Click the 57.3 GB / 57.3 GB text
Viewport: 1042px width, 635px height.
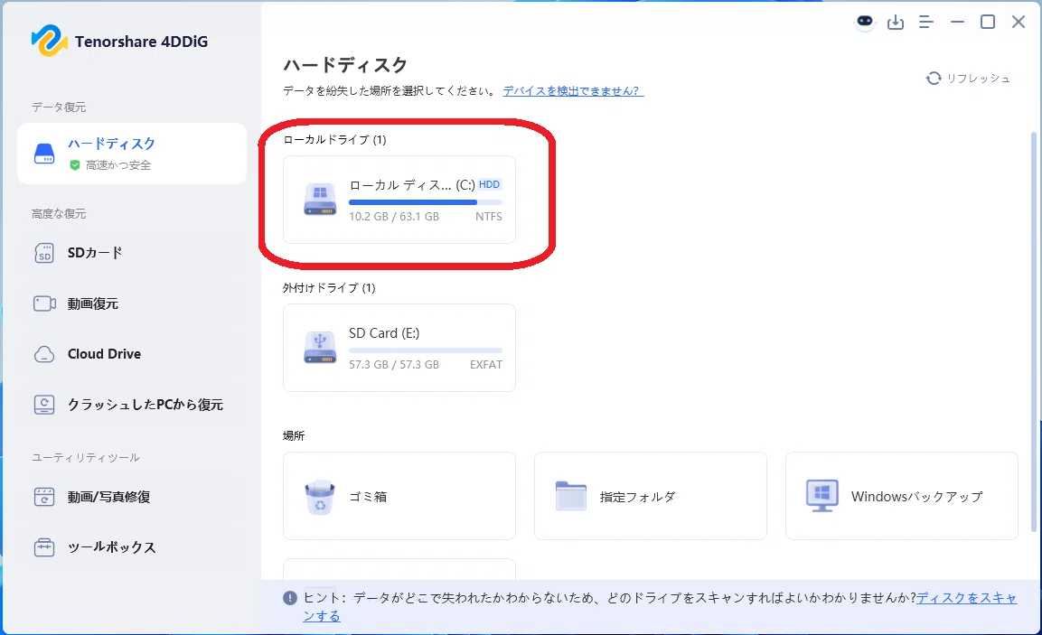tap(394, 365)
